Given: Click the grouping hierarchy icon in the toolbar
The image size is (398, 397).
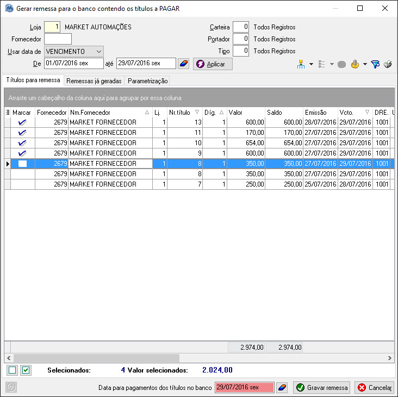Looking at the screenshot, I should 301,64.
